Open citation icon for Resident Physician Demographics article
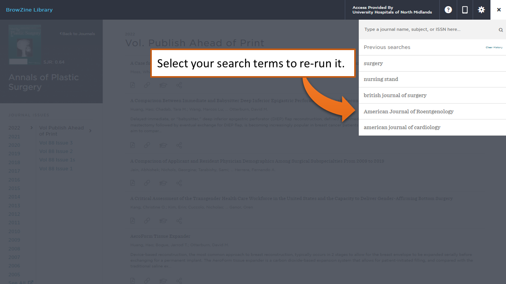506x284 pixels. point(163,183)
